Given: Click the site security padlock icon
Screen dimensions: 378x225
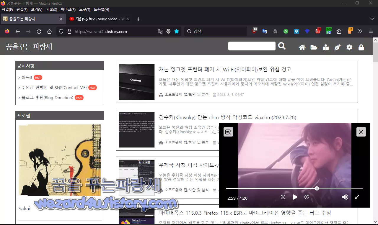Looking at the screenshot, I should point(69,31).
